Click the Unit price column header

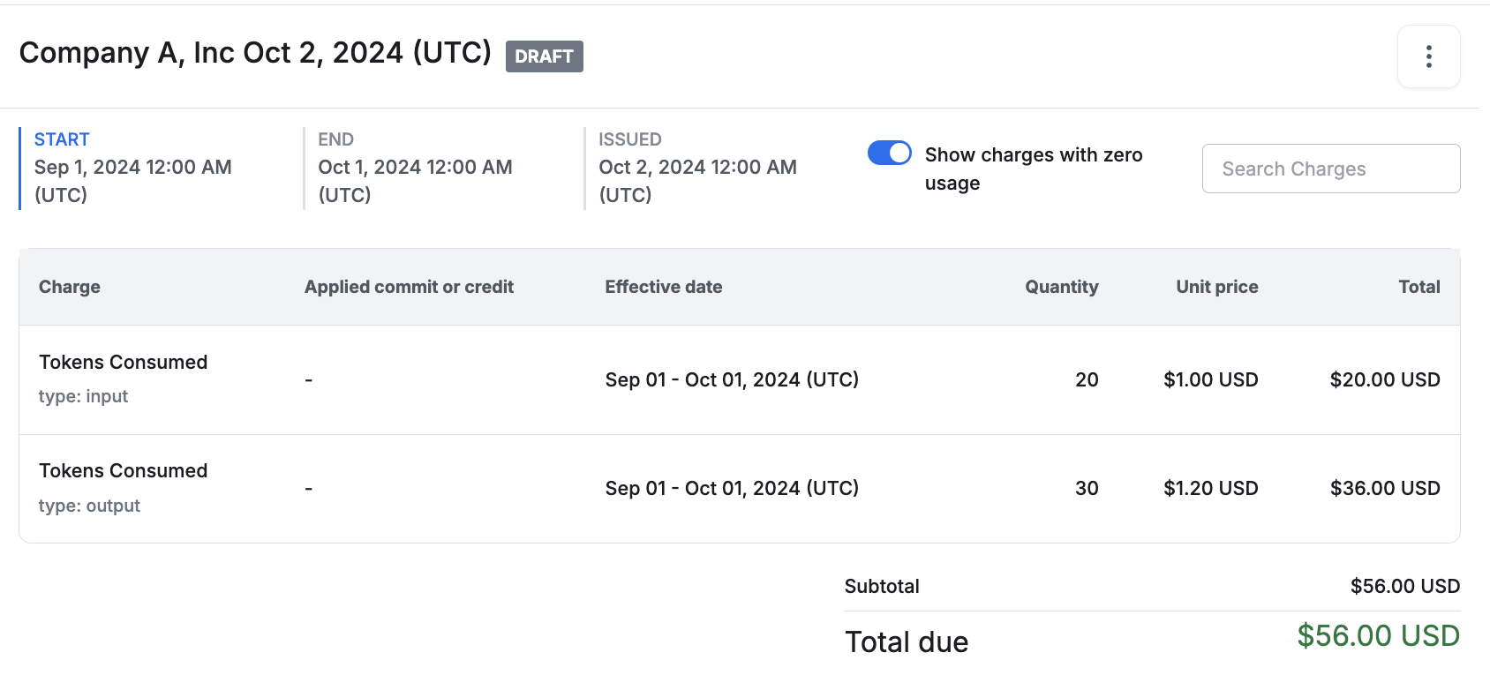[x=1216, y=287]
